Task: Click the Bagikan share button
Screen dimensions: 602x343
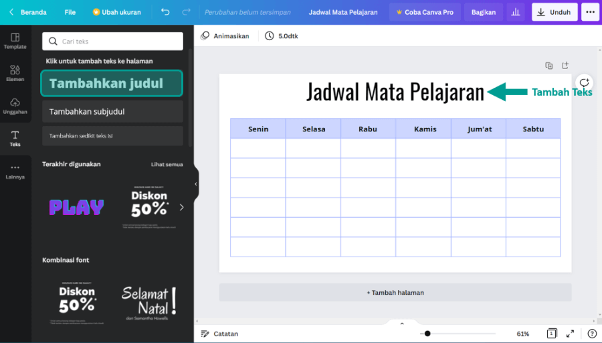Action: click(484, 12)
